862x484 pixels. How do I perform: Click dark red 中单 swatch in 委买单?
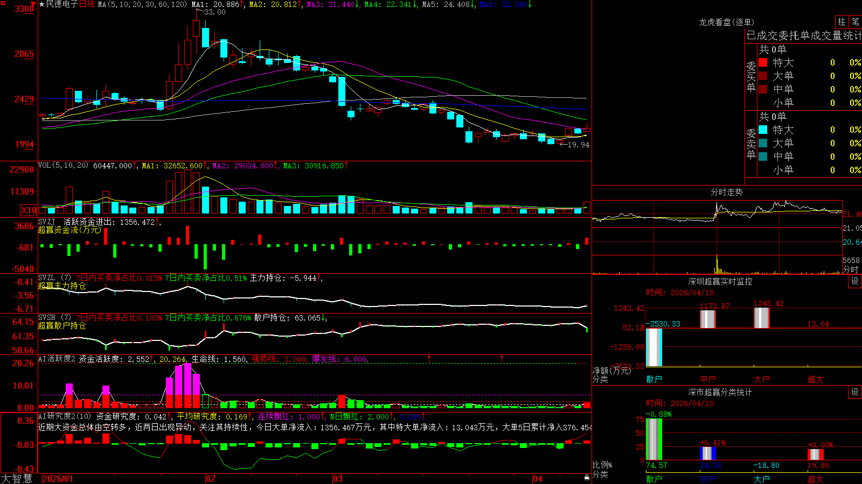pyautogui.click(x=763, y=89)
